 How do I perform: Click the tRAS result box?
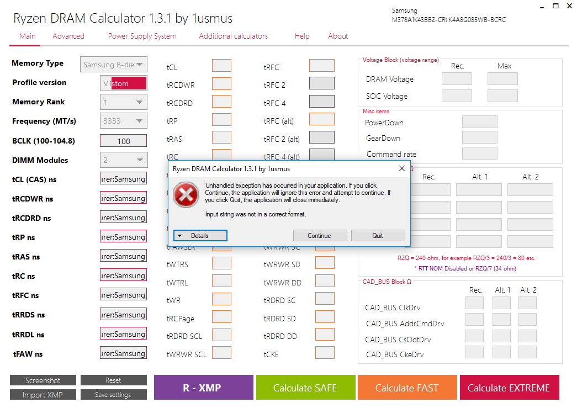coord(221,137)
